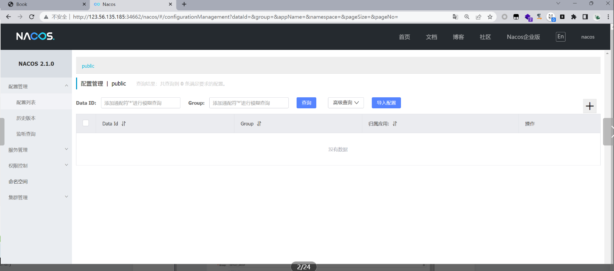Switch language with the En button
The width and height of the screenshot is (614, 271).
(x=561, y=36)
